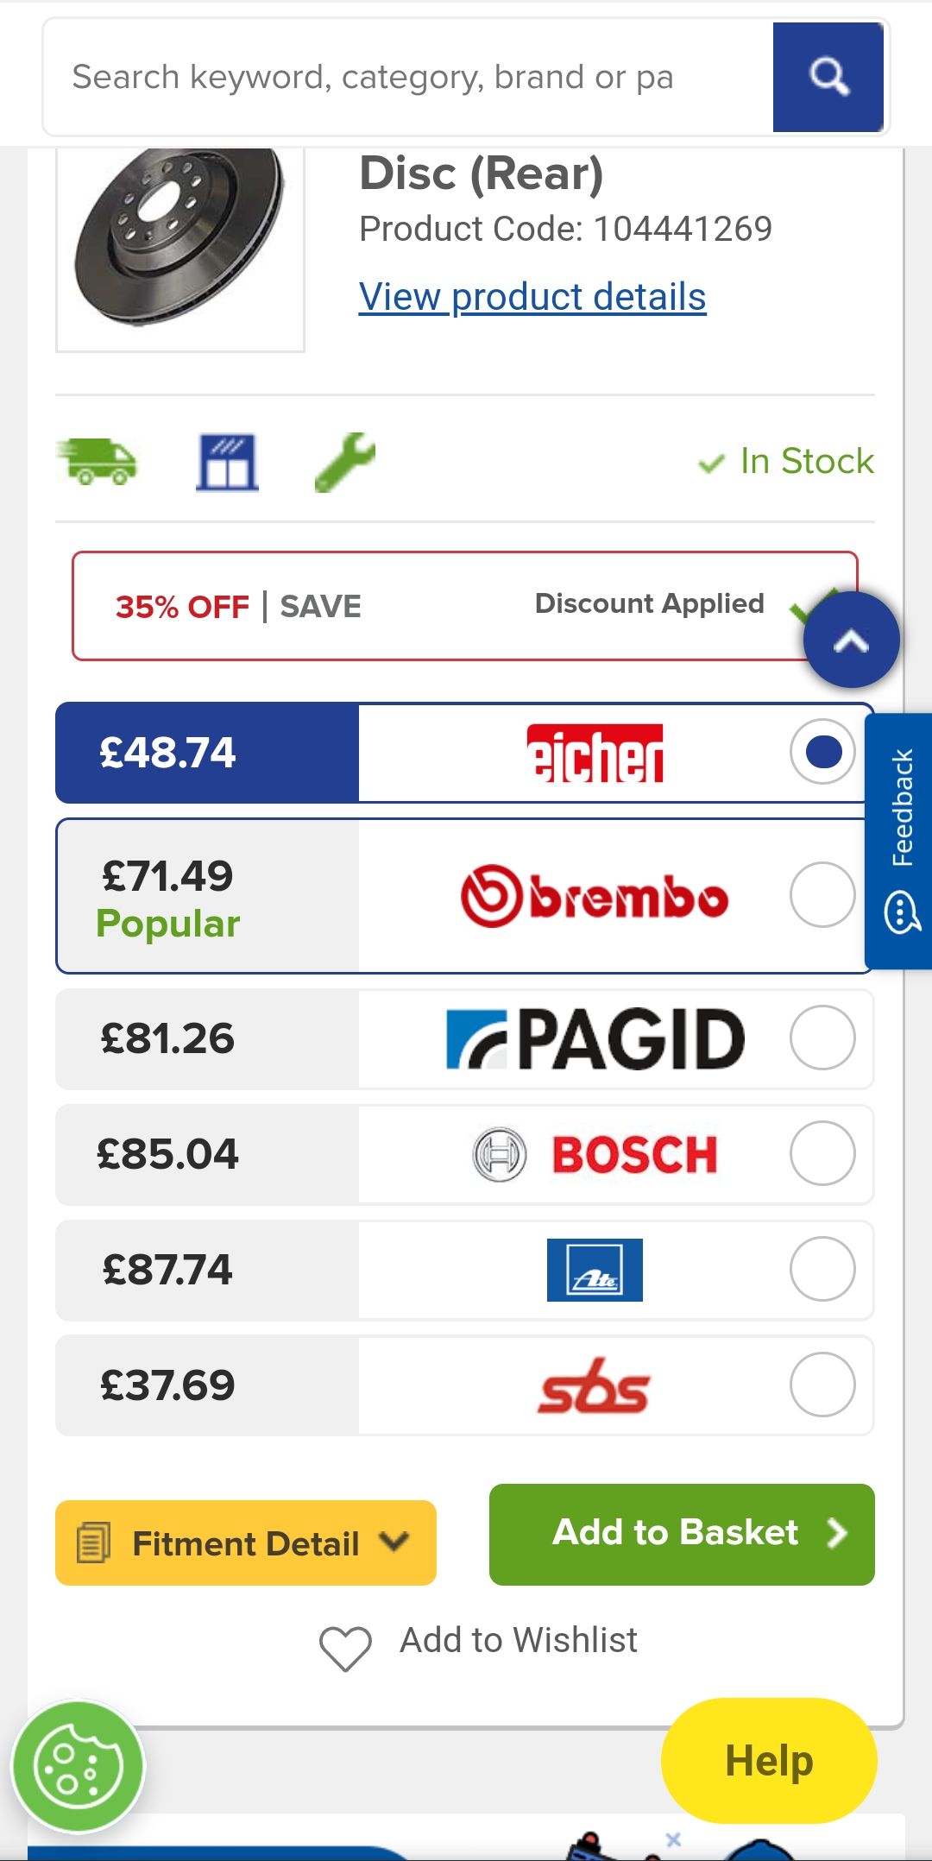The width and height of the screenshot is (932, 1861).
Task: Click the heart wishlist icon
Action: tap(345, 1648)
